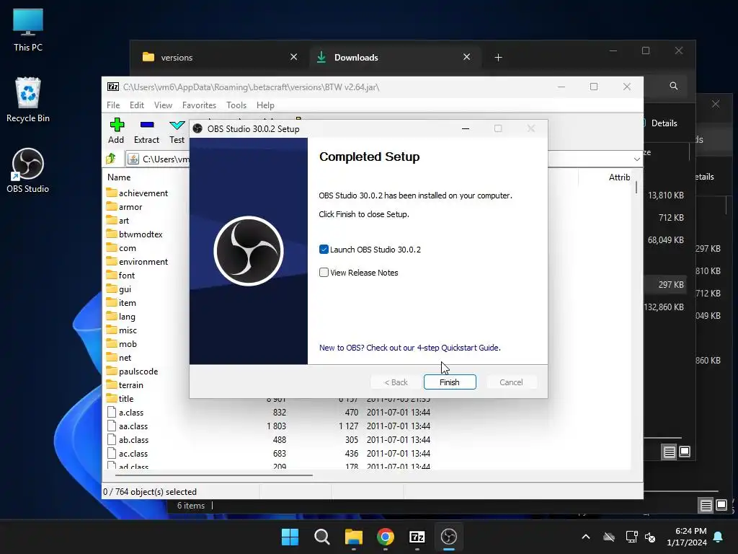Click the OBS Studio taskbar icon

tap(448, 537)
